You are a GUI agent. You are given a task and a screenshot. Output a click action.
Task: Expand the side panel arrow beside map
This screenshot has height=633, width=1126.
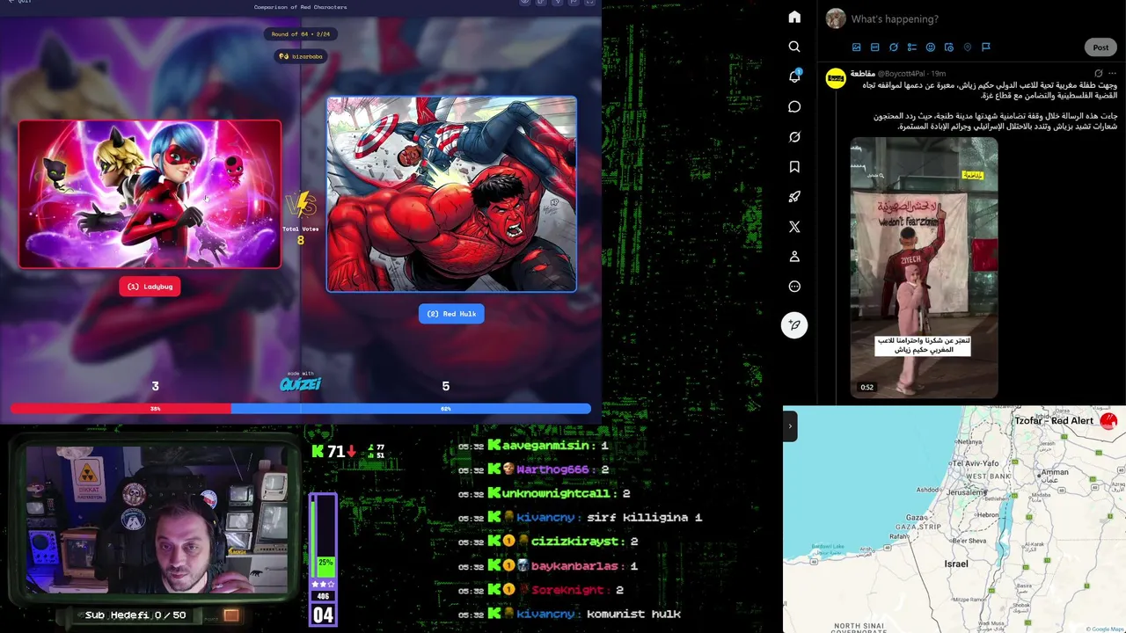789,426
